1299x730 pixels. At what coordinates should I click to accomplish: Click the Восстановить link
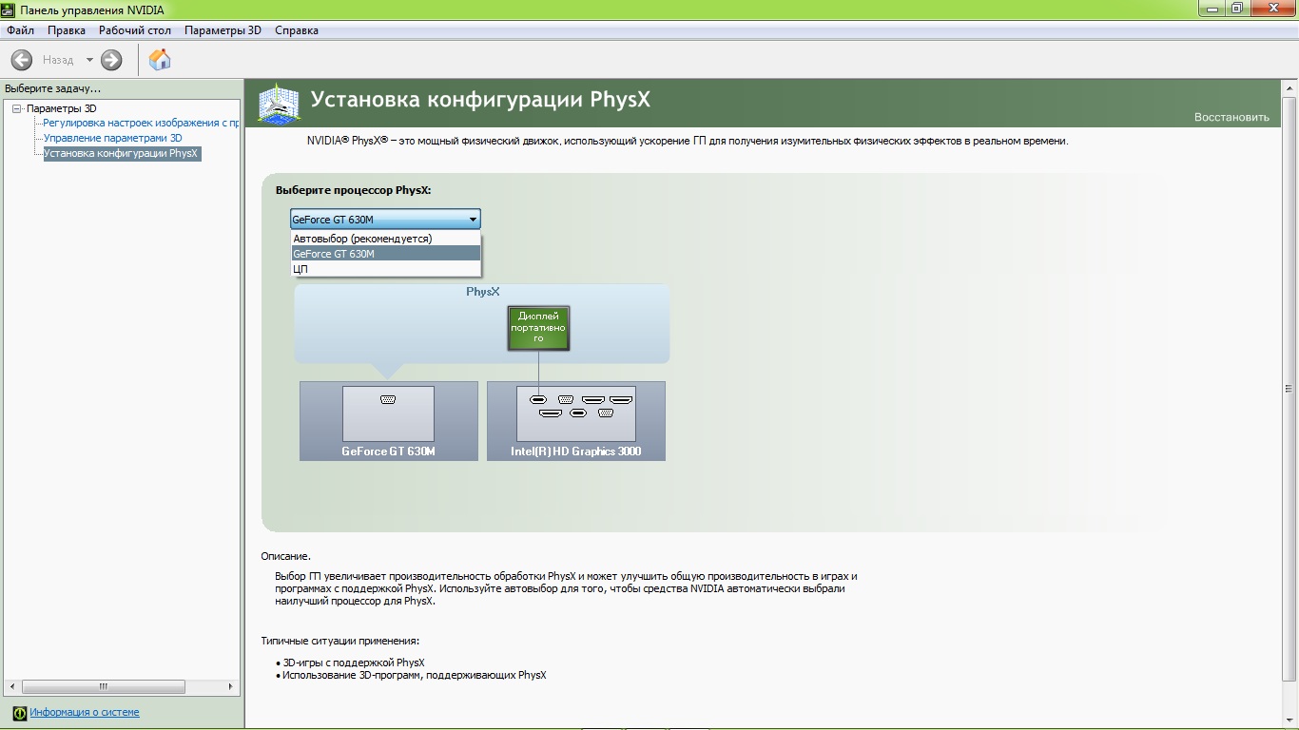[x=1231, y=117]
